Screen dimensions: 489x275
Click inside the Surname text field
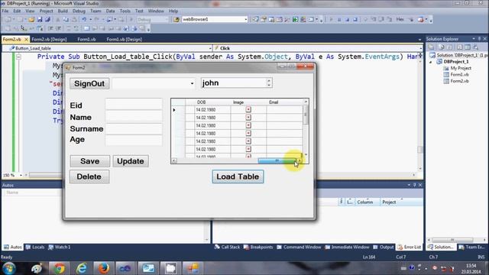tap(134, 128)
